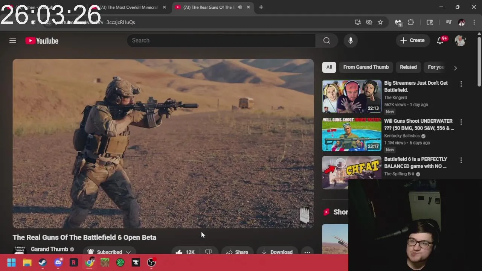This screenshot has width=482, height=271.
Task: Open the Chrome profile avatar
Action: tap(462, 22)
